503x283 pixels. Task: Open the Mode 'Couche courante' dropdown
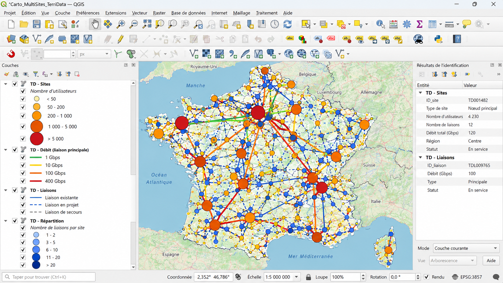point(466,248)
